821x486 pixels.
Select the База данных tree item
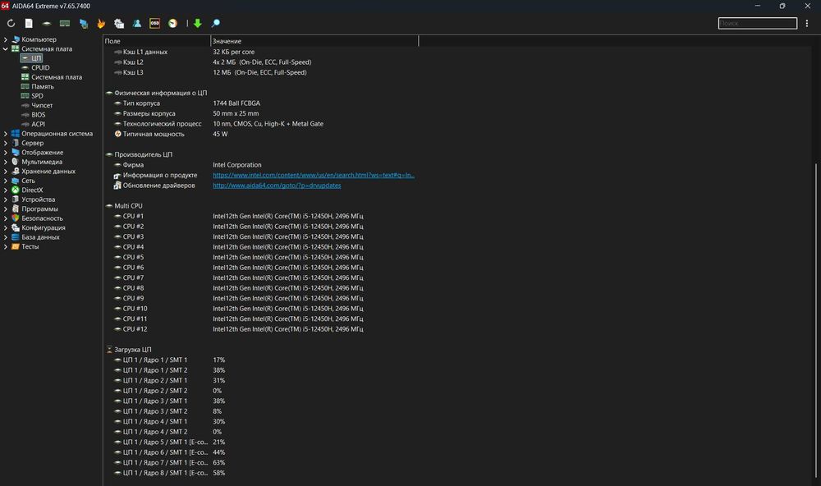click(x=40, y=237)
